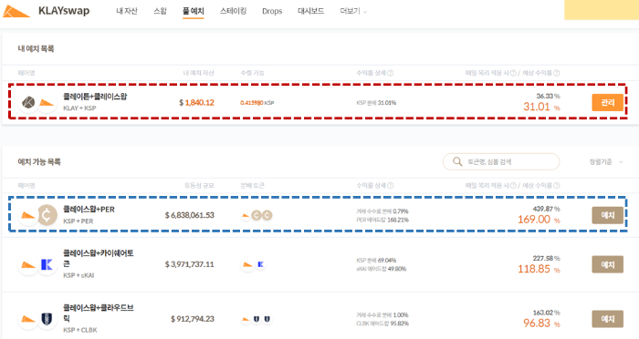Viewport: 639px width, 339px height.
Task: Expand the 더보기 dropdown
Action: pyautogui.click(x=353, y=11)
